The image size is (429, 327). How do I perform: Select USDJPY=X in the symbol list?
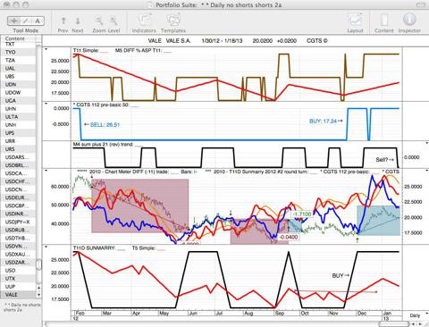(19, 222)
